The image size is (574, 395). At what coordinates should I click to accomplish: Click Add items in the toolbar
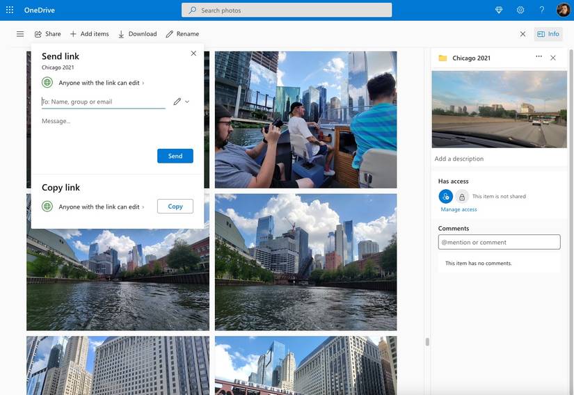click(89, 34)
